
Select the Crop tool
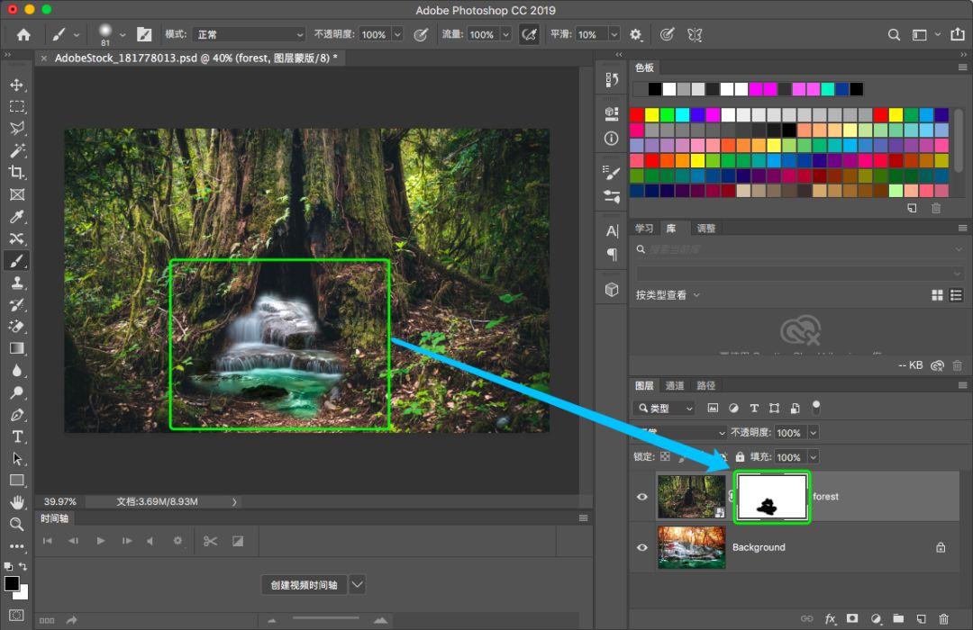16,172
